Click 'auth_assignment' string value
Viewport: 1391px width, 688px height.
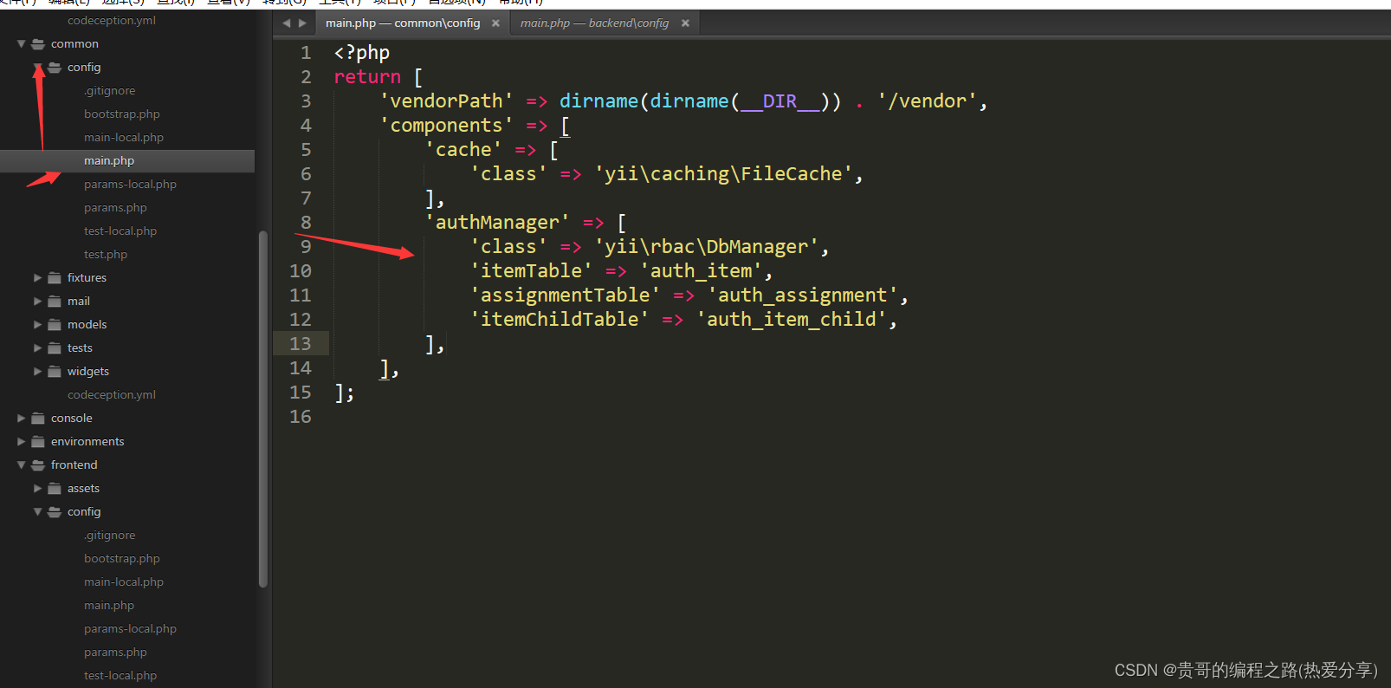pos(802,295)
